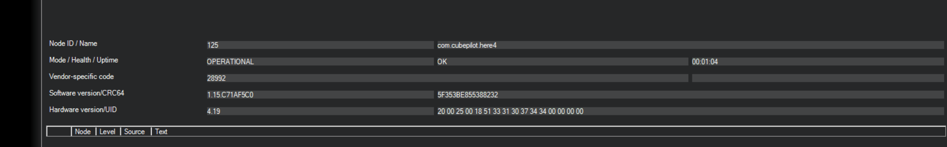Click the OPERATIONAL mode field
The width and height of the screenshot is (947, 147).
point(320,62)
